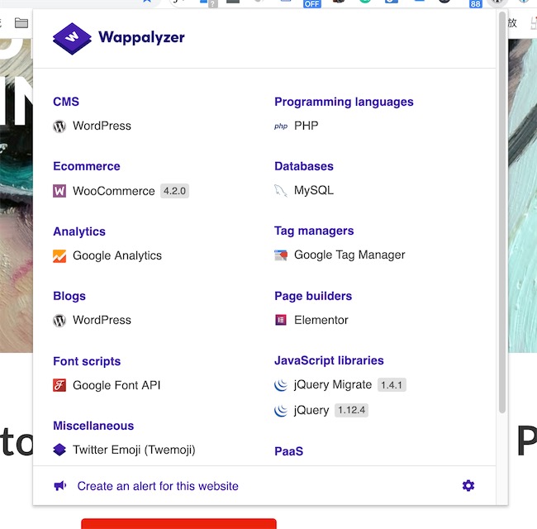Open the Tag managers category link
The height and width of the screenshot is (529, 537).
tap(314, 231)
